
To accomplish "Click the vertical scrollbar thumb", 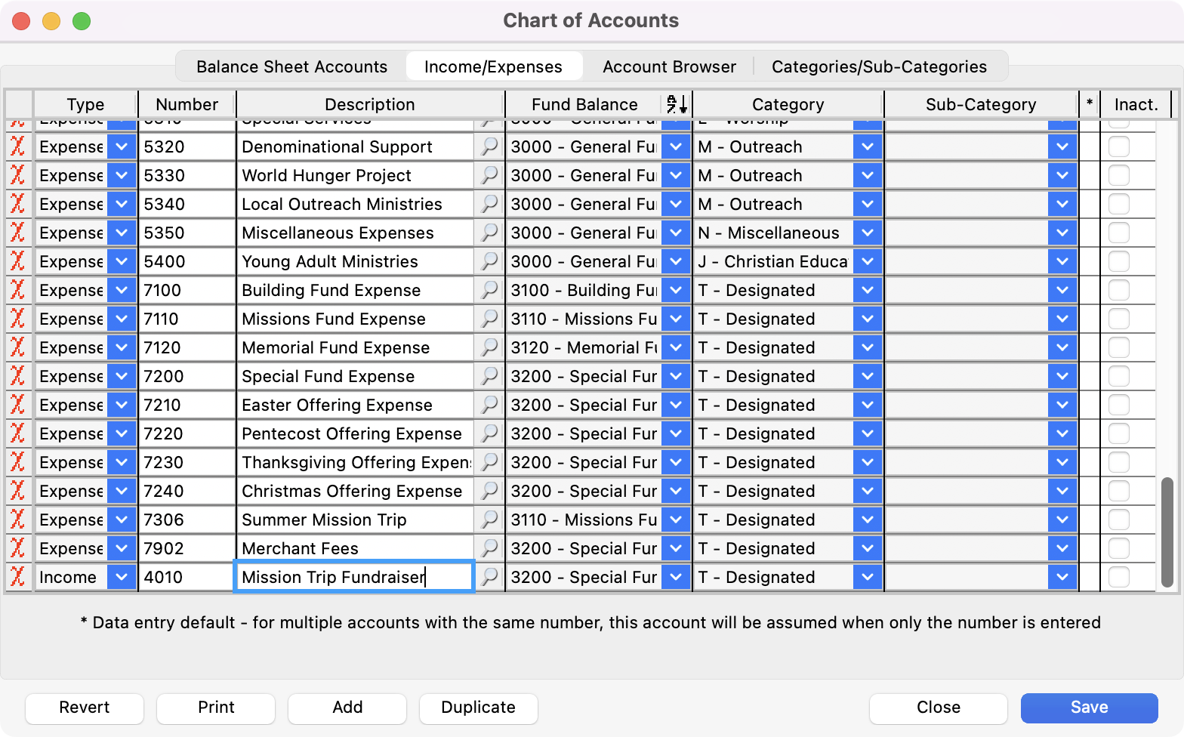I will coord(1167,532).
